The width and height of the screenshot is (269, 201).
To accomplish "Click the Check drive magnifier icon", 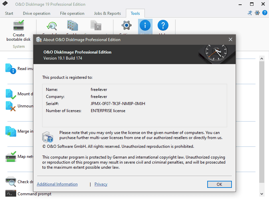I will click(11, 181).
